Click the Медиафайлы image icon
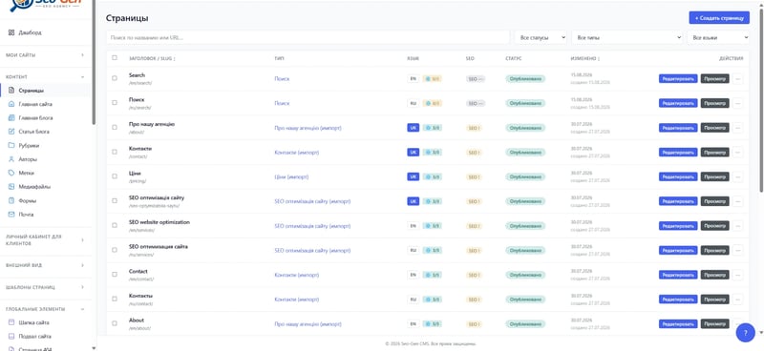 [11, 186]
